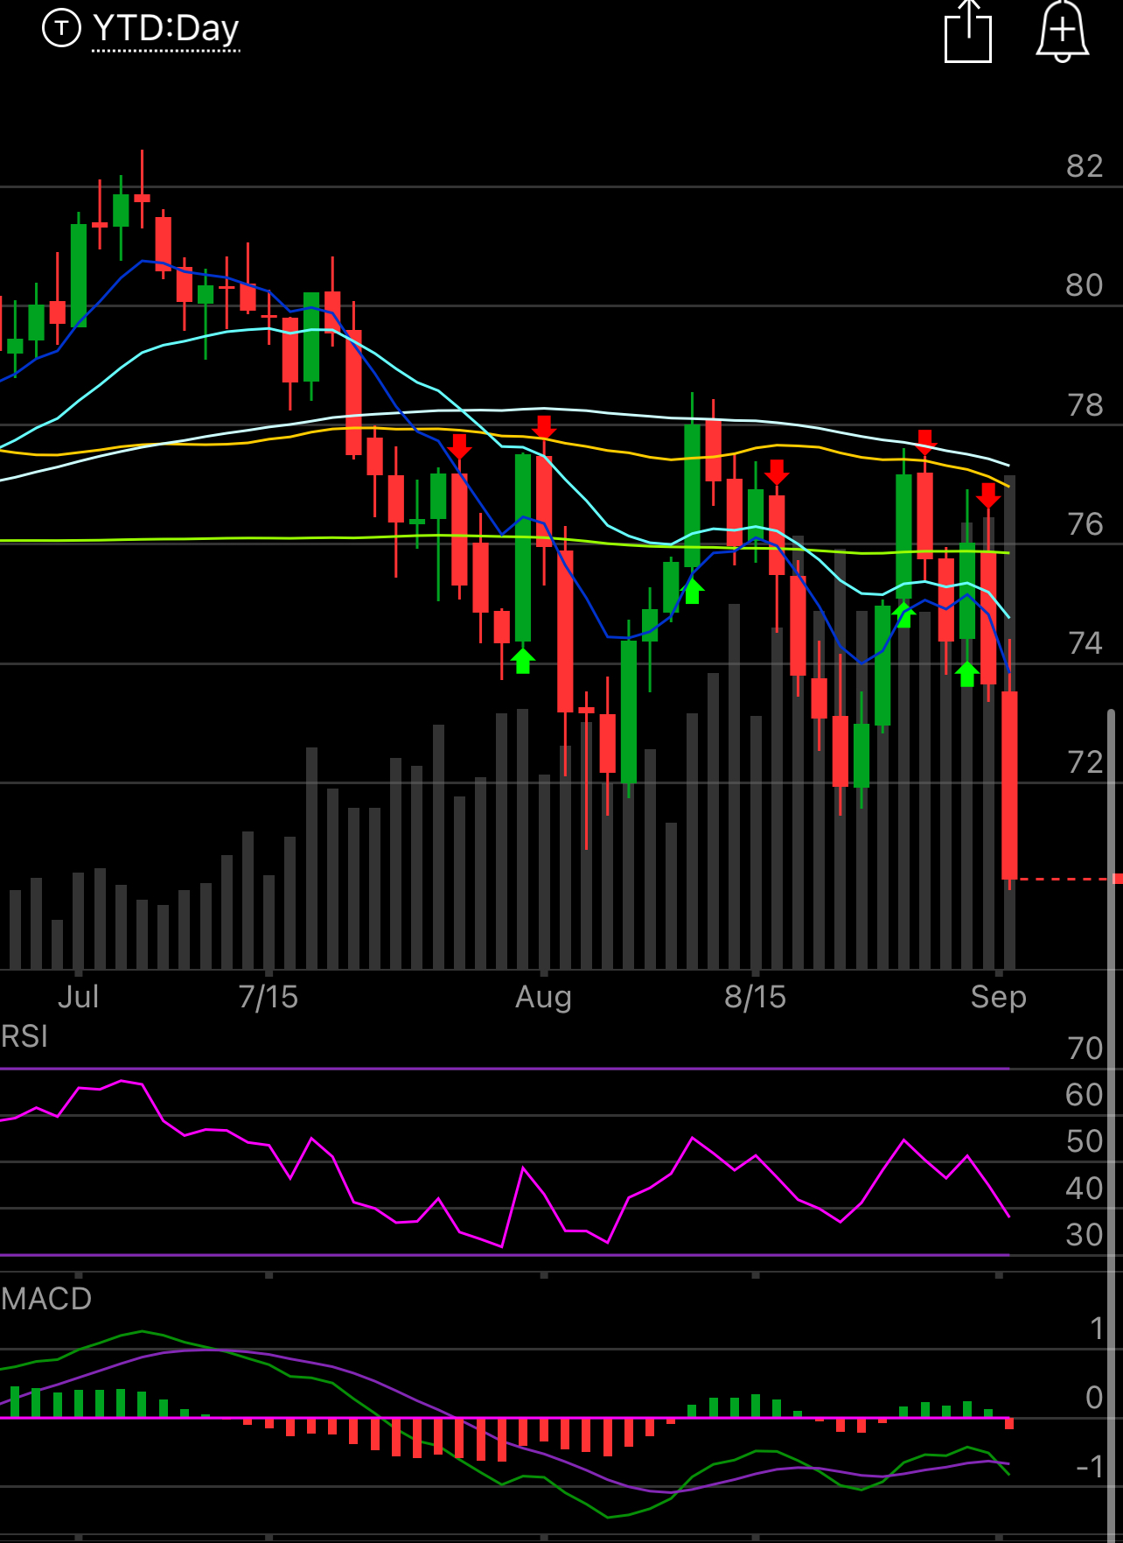
Task: Tap the RSI 50 level label
Action: tap(1085, 1141)
